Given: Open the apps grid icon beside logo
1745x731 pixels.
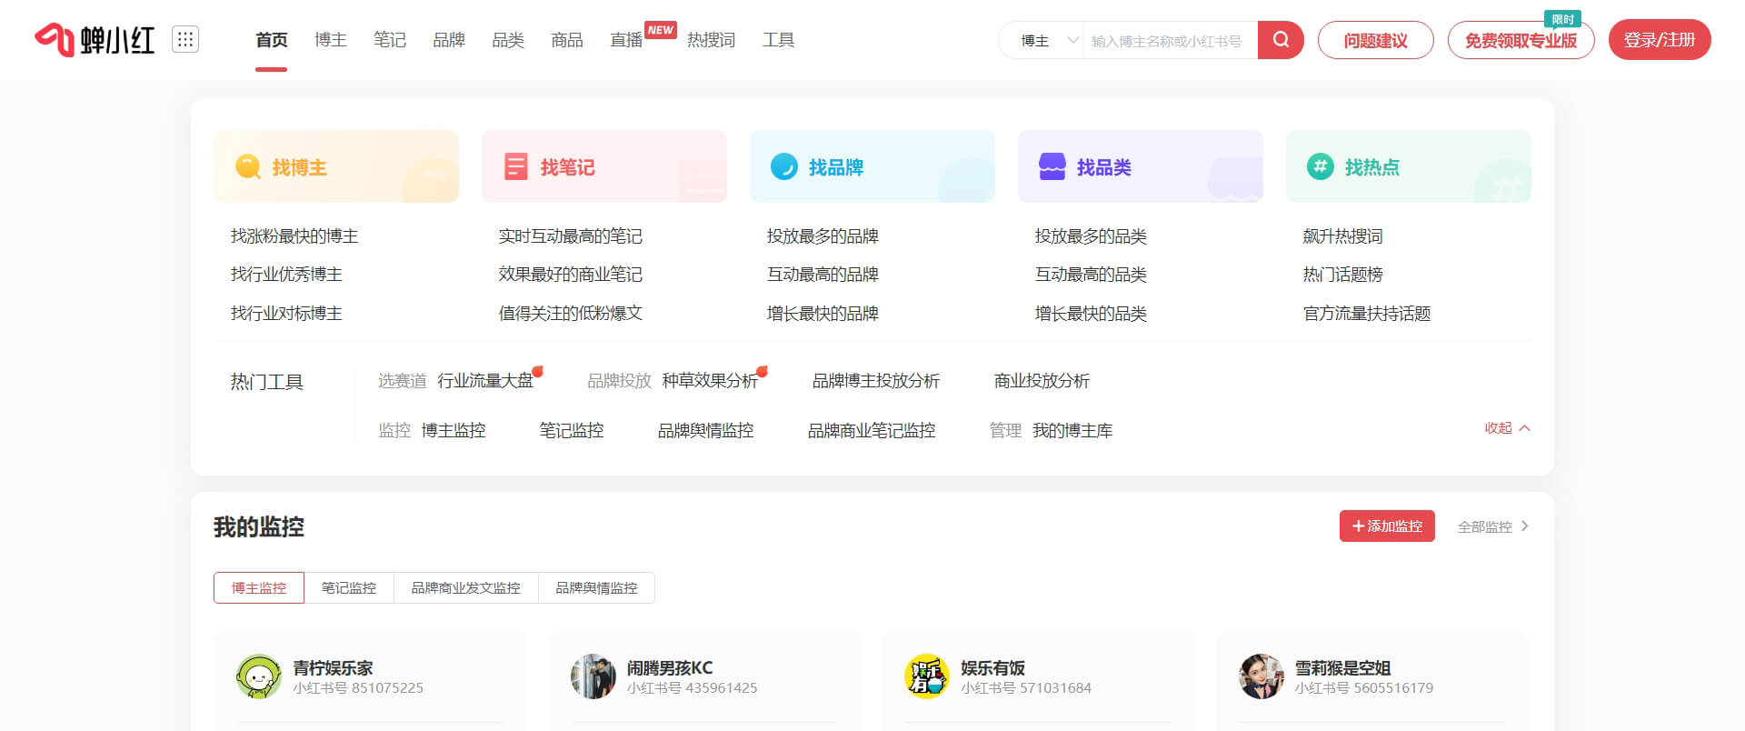Looking at the screenshot, I should click(x=185, y=39).
